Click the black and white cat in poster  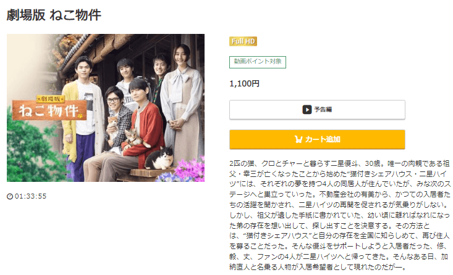coord(159,158)
